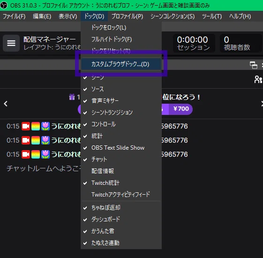Click the gift icon in banner
The width and height of the screenshot is (263, 258).
click(x=72, y=97)
